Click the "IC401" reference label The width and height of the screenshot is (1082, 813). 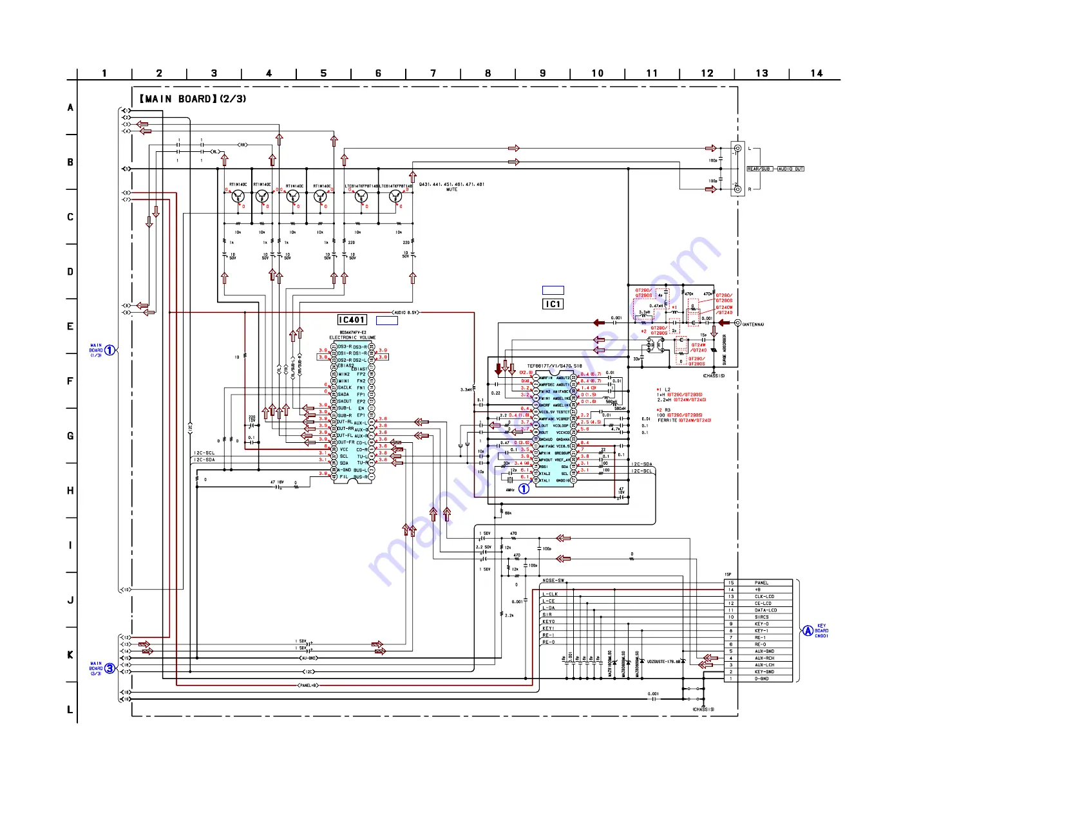(352, 320)
